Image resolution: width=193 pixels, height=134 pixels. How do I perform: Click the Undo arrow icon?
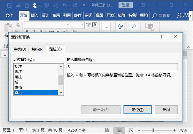point(64,5)
